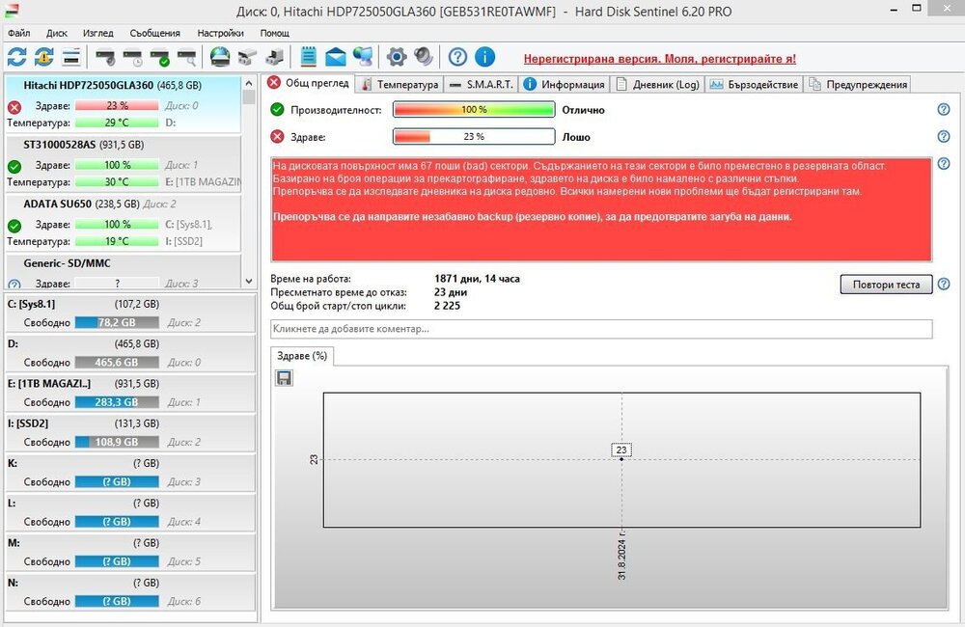This screenshot has height=627, width=965.
Task: Switch to the S.M.A.R.T. tab
Action: [x=482, y=85]
